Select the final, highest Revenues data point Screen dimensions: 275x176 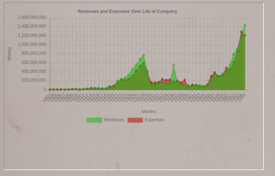245,25
